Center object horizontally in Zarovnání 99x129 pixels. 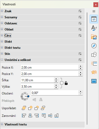point(30,116)
